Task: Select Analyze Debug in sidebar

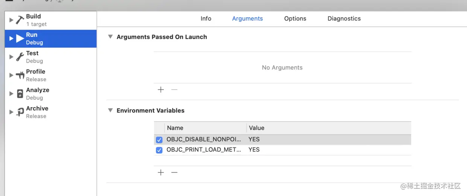Action: click(x=50, y=94)
